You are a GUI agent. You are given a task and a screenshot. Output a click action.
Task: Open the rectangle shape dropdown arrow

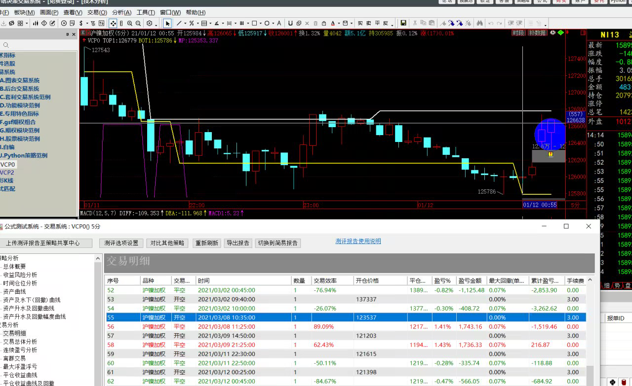[261, 24]
